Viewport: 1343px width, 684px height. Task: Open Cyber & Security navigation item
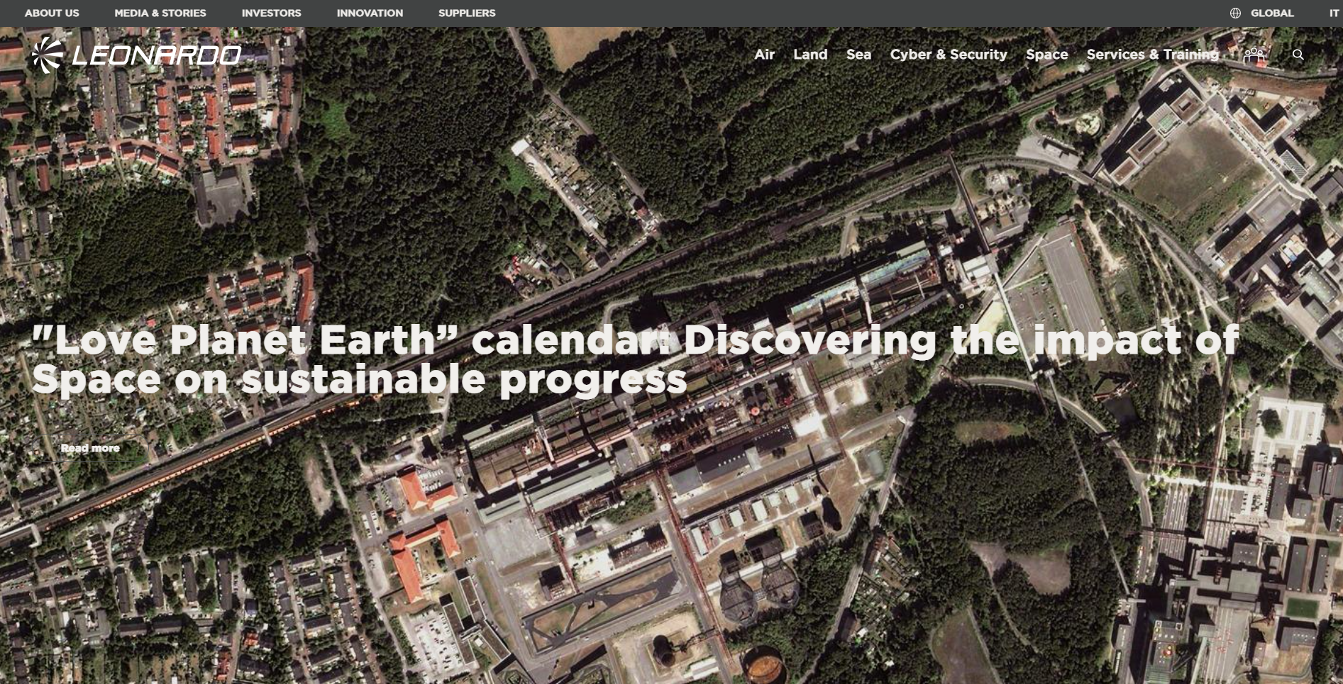coord(949,55)
